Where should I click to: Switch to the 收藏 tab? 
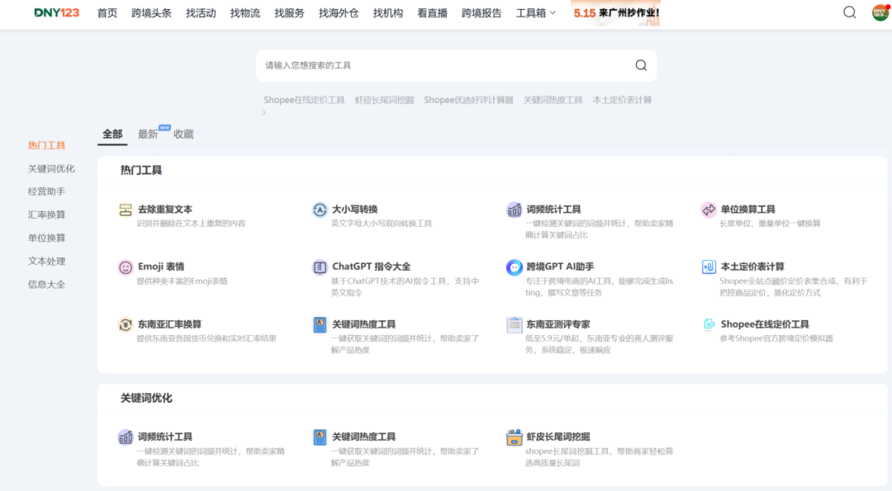coord(183,135)
